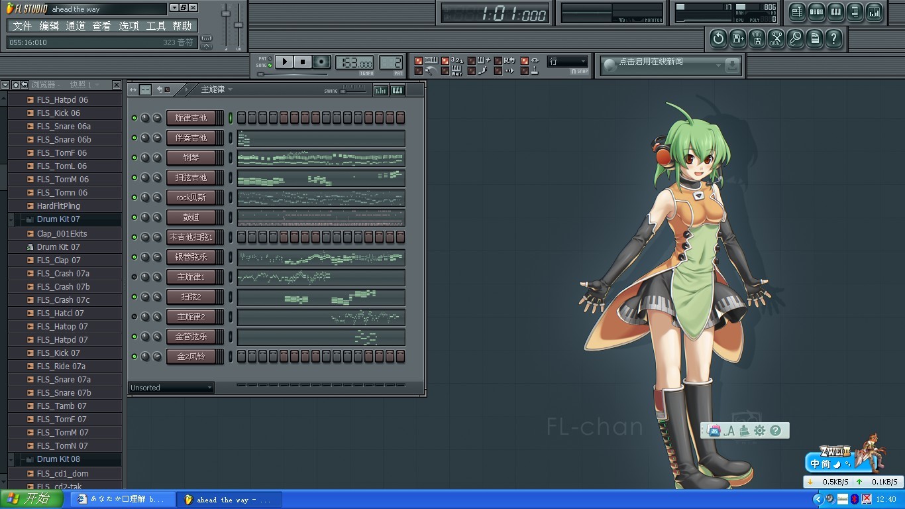Open the 文件 menu
The height and width of the screenshot is (509, 905).
[x=22, y=26]
